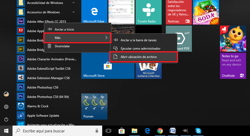The width and height of the screenshot is (250, 136).
Task: Open the Noticias news tile
Action: 179,12
